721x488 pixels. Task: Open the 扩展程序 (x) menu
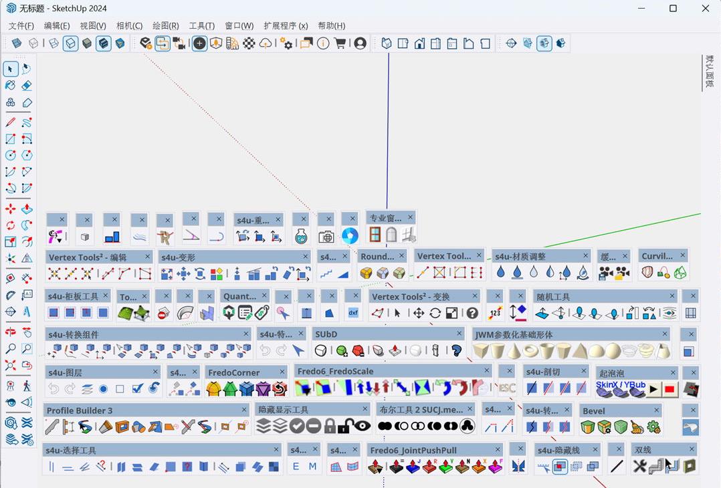point(286,25)
